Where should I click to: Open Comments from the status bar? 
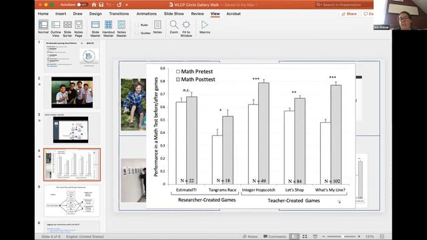coord(275,237)
